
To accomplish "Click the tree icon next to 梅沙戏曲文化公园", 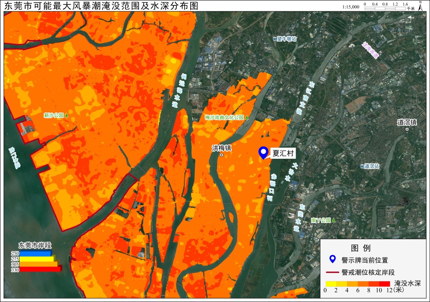I will coord(246,117).
